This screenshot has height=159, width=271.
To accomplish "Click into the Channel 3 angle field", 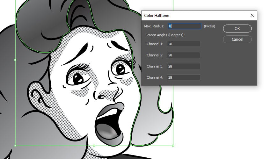I will pyautogui.click(x=183, y=66).
